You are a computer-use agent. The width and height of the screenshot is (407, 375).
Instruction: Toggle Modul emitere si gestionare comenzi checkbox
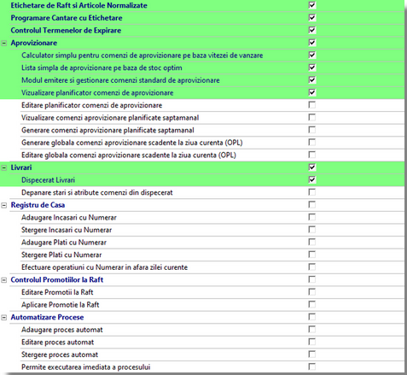(x=312, y=80)
